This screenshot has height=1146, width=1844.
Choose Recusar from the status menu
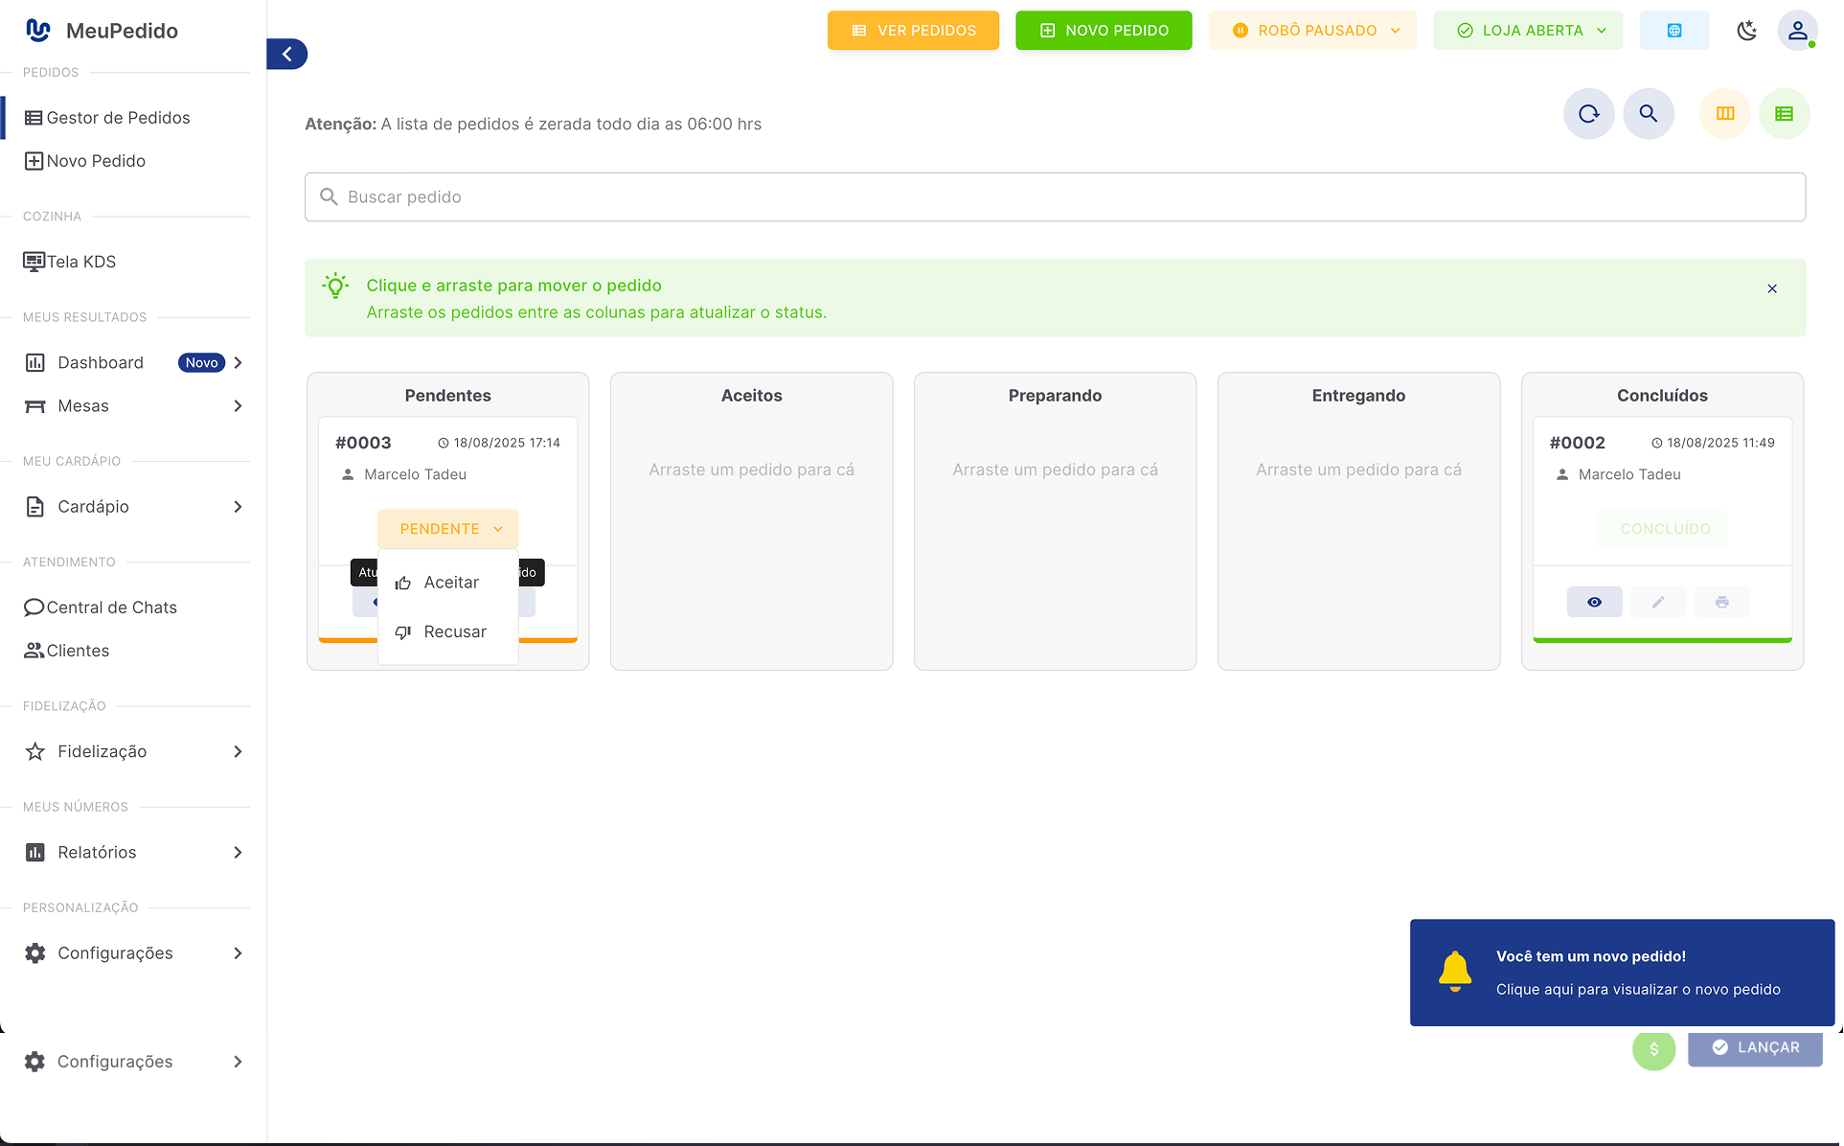tap(455, 631)
